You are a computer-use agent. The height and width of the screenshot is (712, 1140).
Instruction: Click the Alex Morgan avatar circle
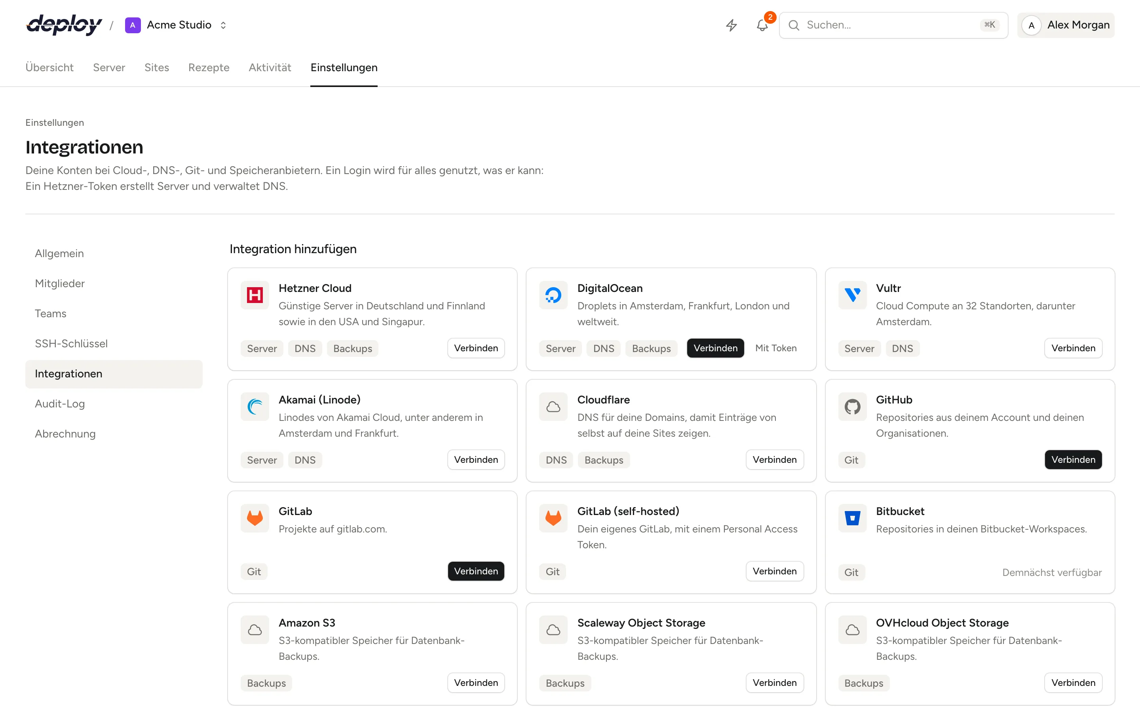(x=1031, y=25)
